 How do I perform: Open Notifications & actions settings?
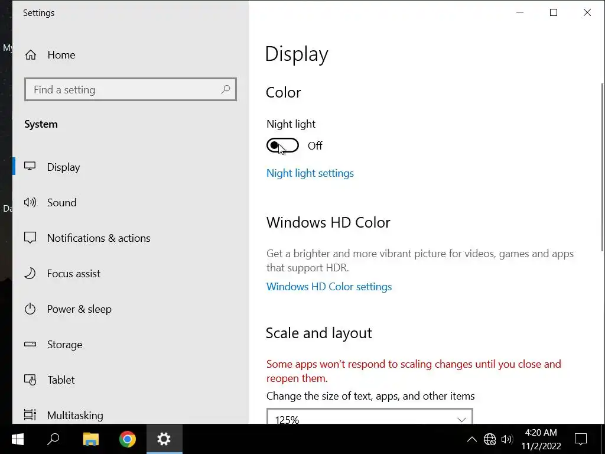[131, 238]
